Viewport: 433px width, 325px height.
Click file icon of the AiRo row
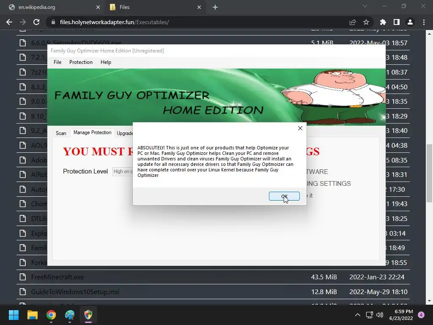tap(23, 175)
